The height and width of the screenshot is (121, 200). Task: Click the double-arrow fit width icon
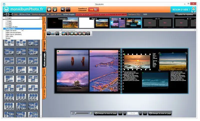(10, 14)
